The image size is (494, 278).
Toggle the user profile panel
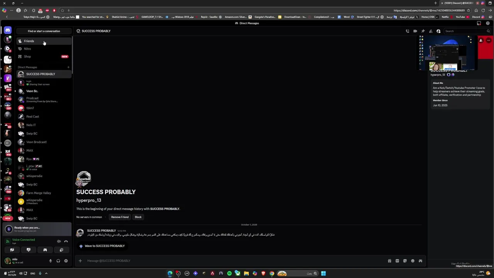438,31
